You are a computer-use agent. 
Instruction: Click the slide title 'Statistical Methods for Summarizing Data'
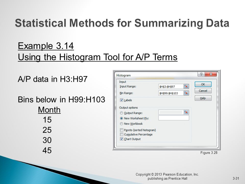pyautogui.click(x=122, y=23)
